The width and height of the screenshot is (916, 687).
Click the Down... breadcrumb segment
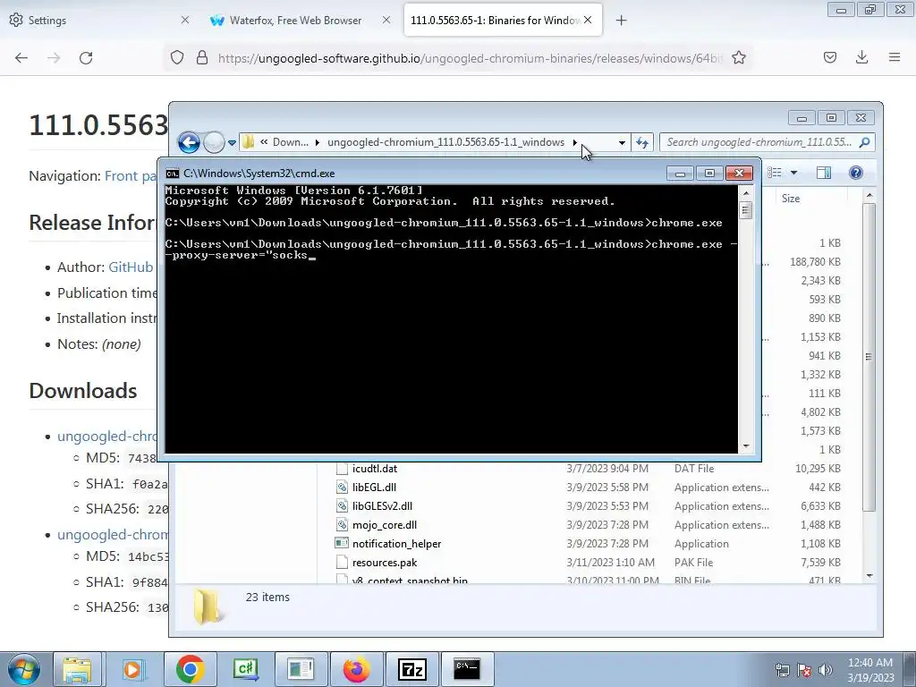(291, 142)
